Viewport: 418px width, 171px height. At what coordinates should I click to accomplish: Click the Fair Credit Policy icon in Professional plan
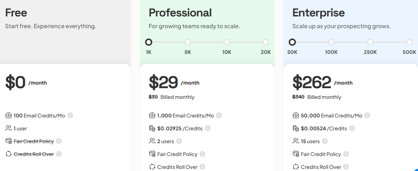[152, 154]
